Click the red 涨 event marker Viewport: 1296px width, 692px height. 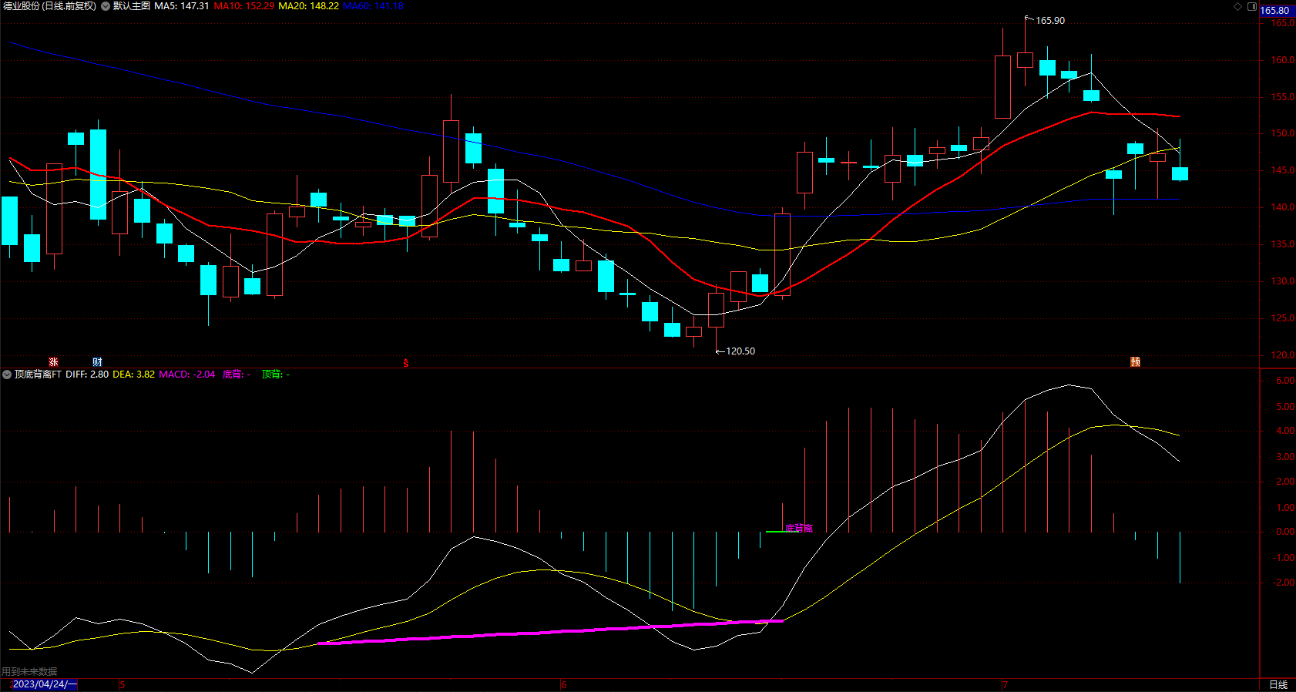53,362
